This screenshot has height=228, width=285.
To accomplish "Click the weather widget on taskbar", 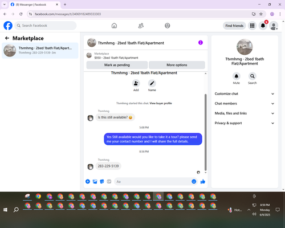I will [235, 210].
